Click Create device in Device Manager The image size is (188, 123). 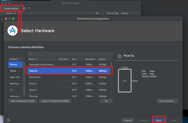click(x=11, y=8)
